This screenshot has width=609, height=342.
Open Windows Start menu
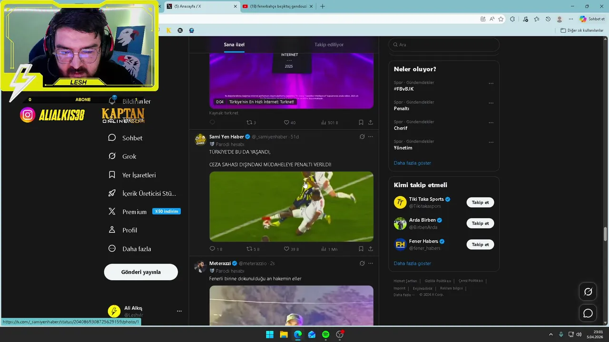270,334
